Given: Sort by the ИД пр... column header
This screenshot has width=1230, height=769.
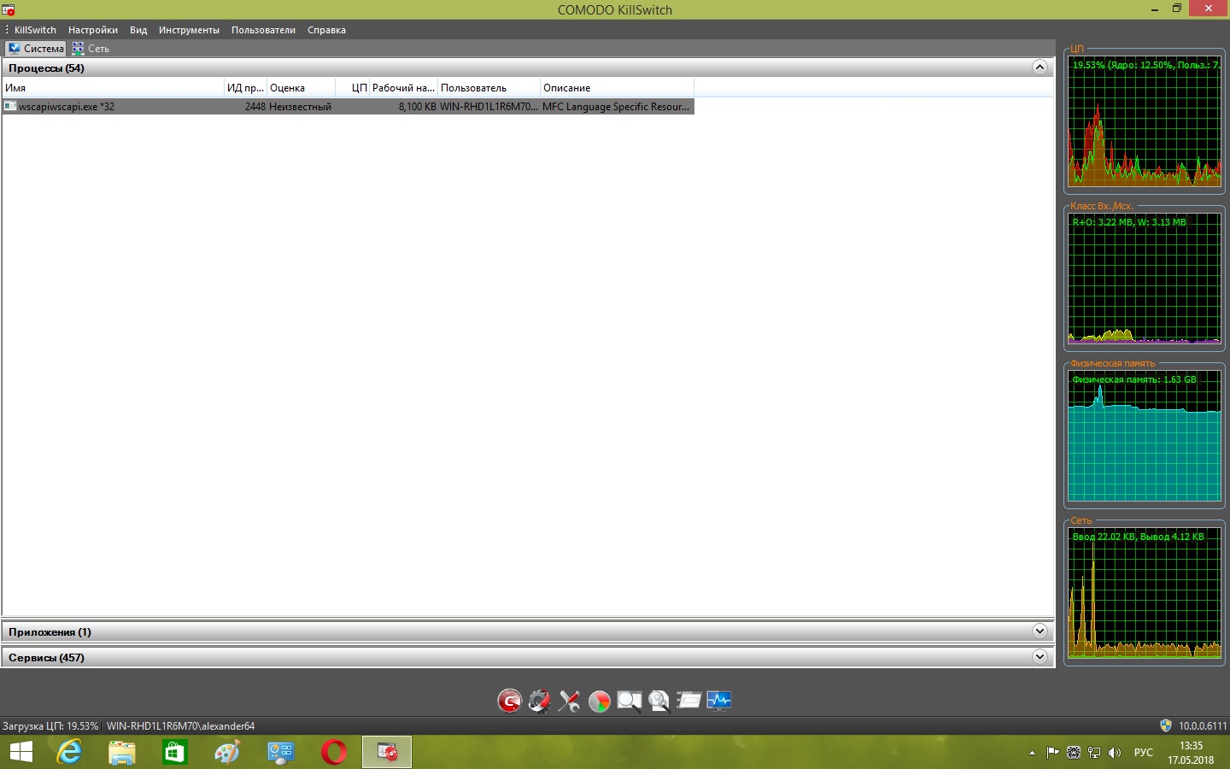Looking at the screenshot, I should pos(245,87).
